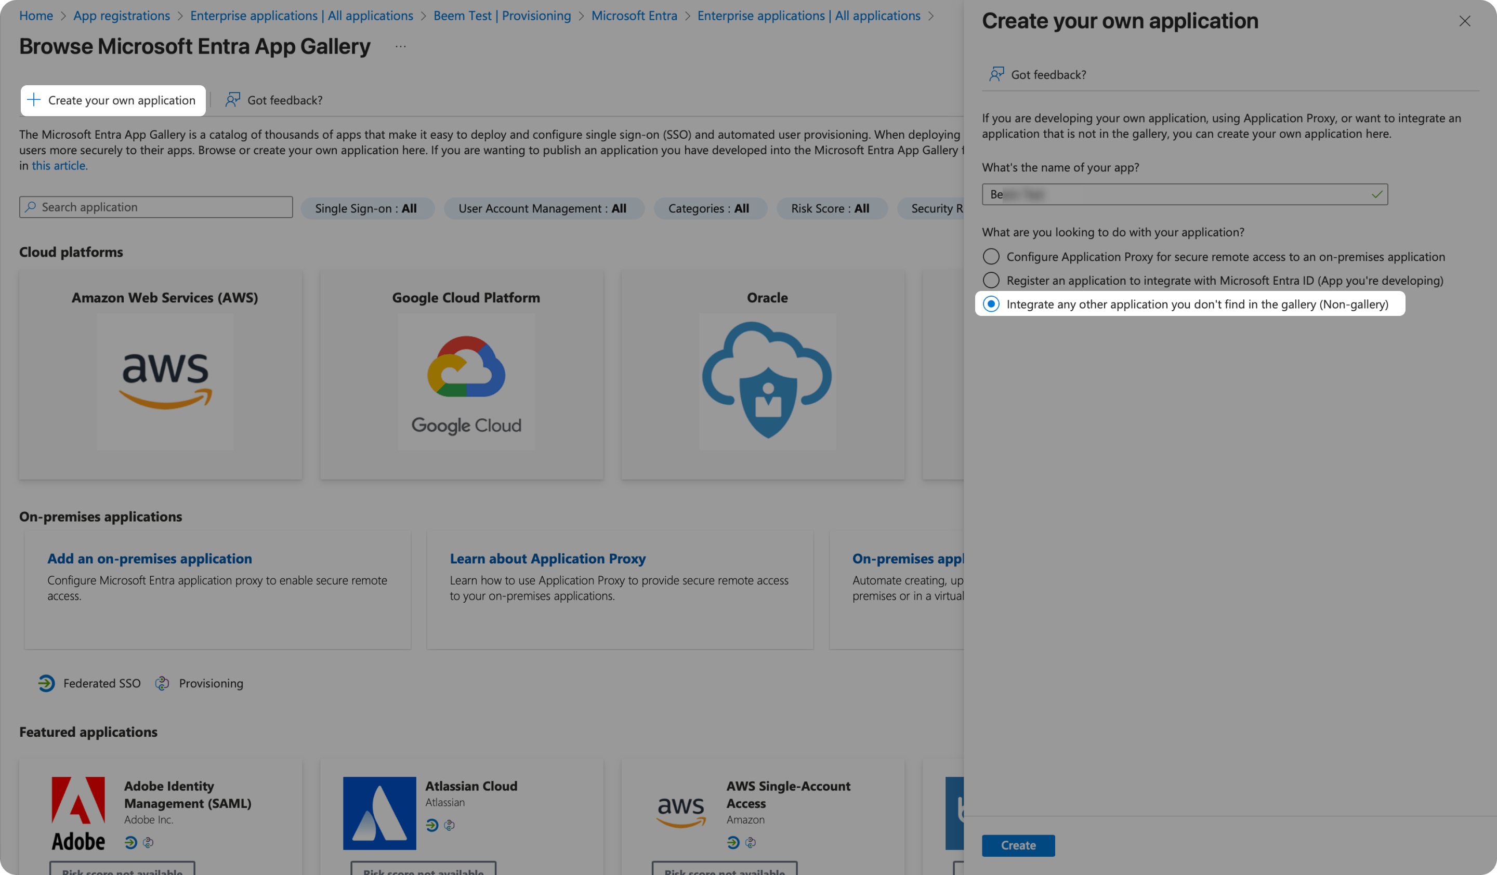
Task: Click the plus icon for Create your own application
Action: 34,100
